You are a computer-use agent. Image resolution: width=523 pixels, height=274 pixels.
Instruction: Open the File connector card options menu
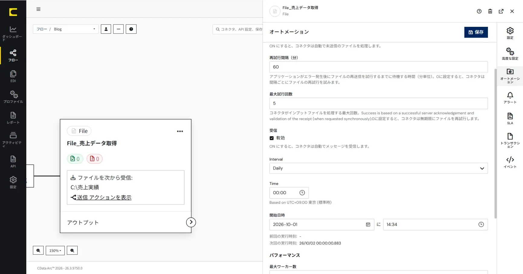click(x=180, y=131)
